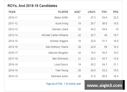Viewport: 127px width, 92px height.
Task: Click Michael Carter-Williams player name
Action: click(55, 35)
